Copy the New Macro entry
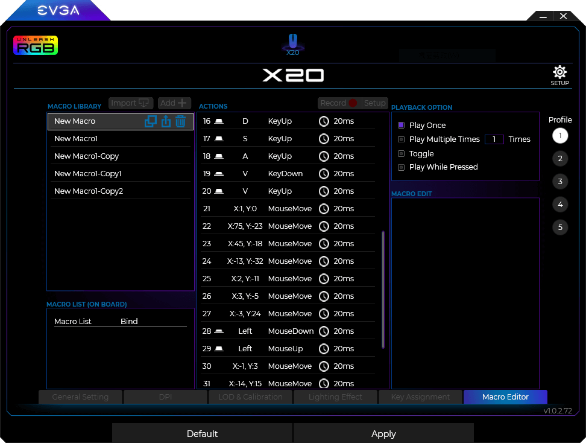 coord(151,121)
